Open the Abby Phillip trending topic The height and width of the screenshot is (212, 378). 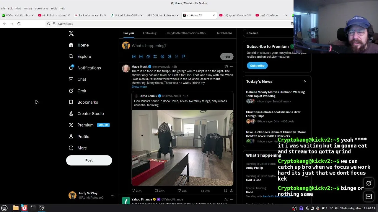[254, 168]
